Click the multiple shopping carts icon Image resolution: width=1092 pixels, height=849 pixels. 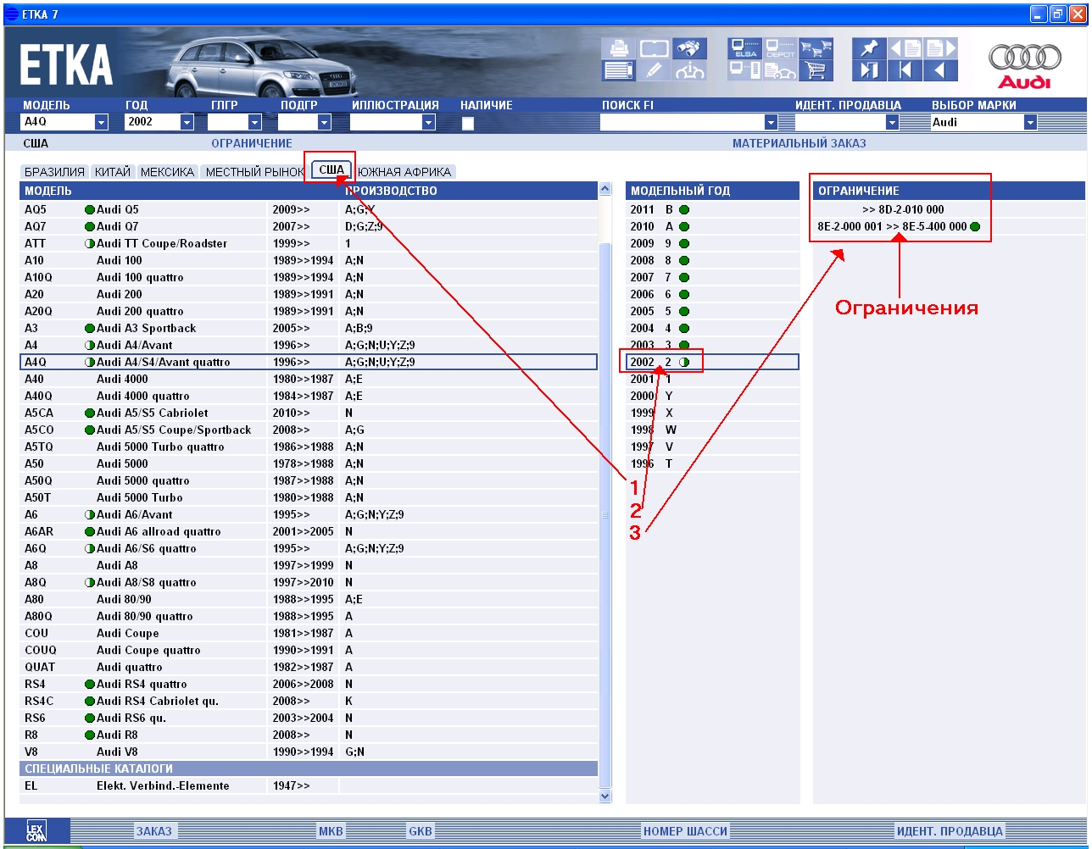click(816, 48)
